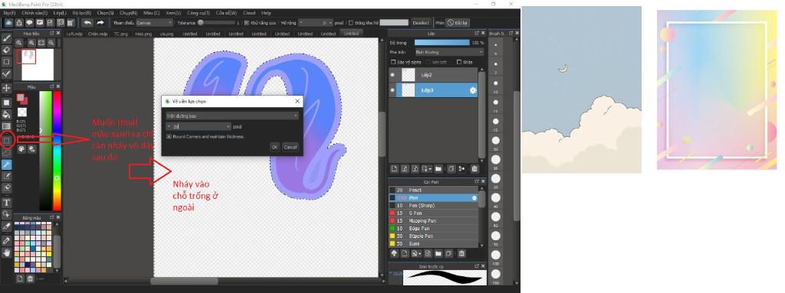Toggle the Đóng khe hở checkbox

(x=350, y=22)
